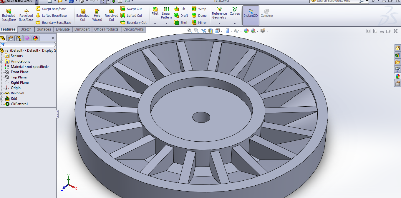
Task: Choose the Swept Boss/Base command
Action: pos(51,9)
